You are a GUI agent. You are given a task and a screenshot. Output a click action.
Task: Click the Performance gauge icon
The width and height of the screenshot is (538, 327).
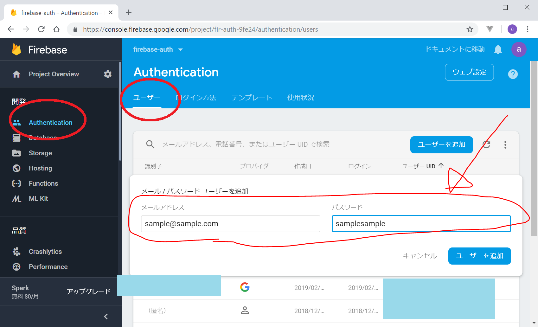[x=16, y=267]
